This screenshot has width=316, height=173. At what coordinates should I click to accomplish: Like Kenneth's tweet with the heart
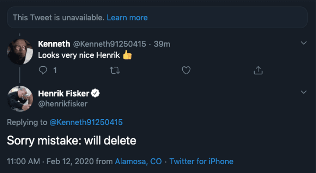[x=186, y=70]
